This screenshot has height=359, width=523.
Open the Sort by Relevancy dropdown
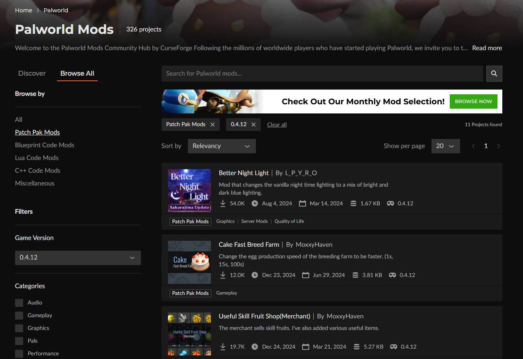pyautogui.click(x=222, y=146)
